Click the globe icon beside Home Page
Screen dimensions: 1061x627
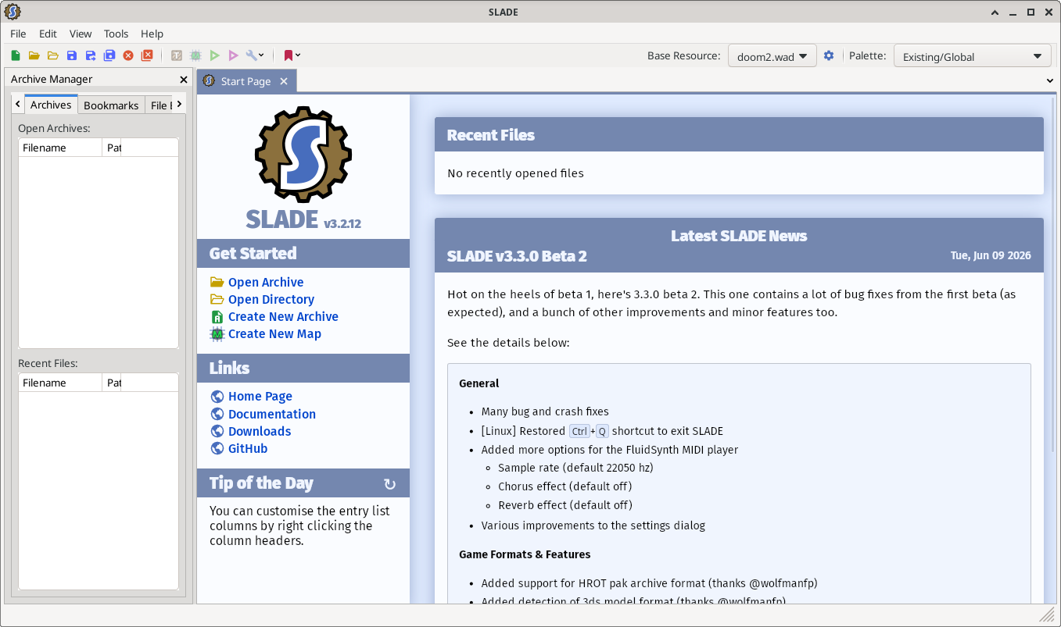point(217,397)
